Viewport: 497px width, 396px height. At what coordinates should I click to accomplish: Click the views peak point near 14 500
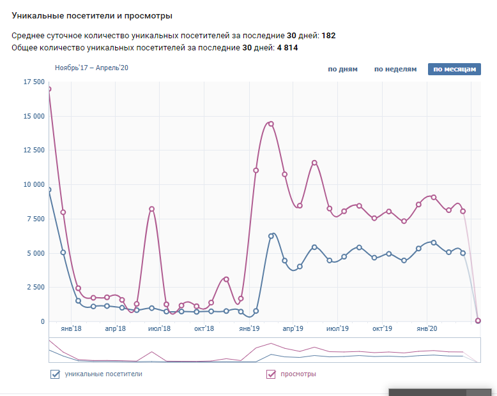pyautogui.click(x=271, y=124)
